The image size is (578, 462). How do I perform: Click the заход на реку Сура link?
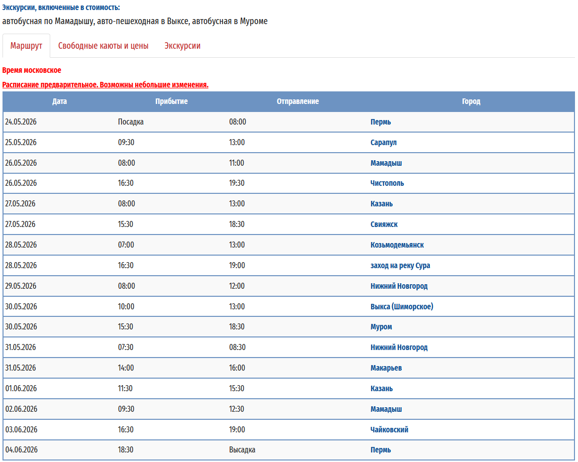pos(400,266)
